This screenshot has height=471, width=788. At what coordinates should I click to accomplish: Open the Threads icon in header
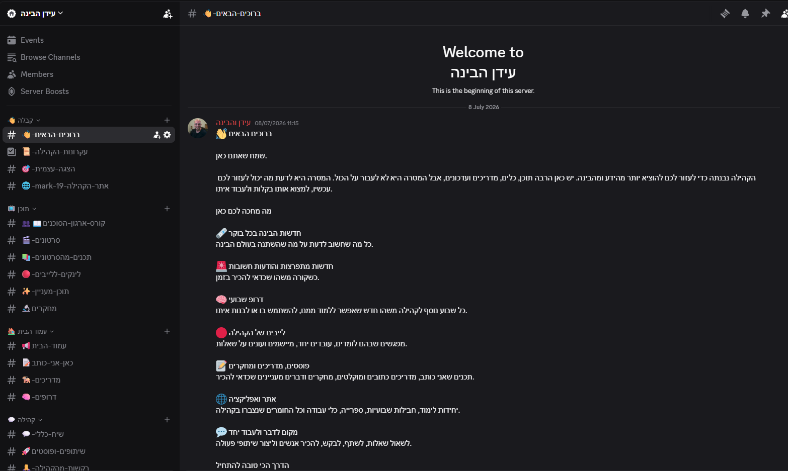point(725,14)
